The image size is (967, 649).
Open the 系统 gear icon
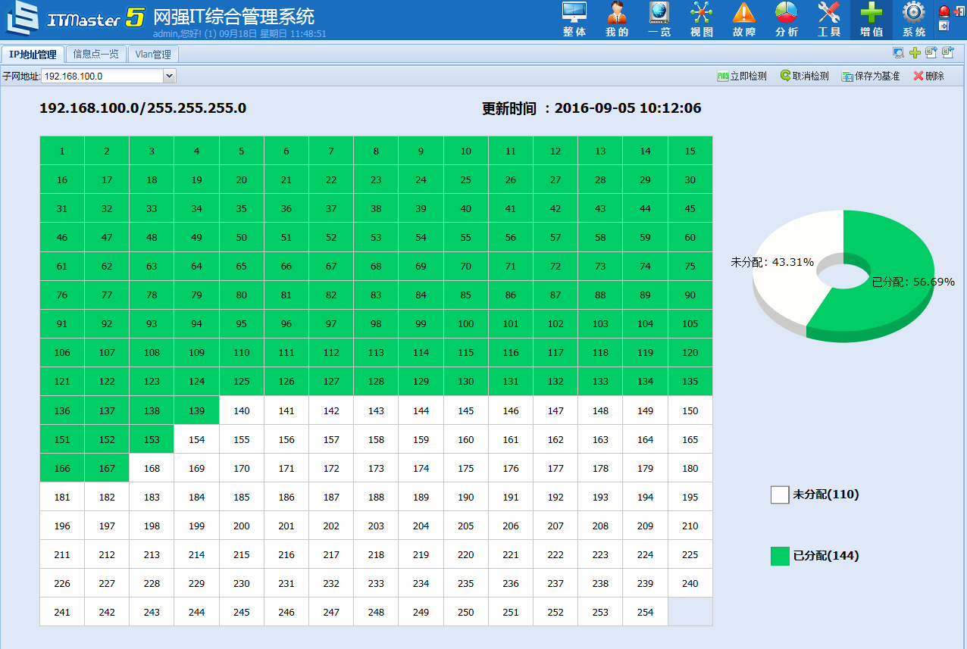(914, 13)
